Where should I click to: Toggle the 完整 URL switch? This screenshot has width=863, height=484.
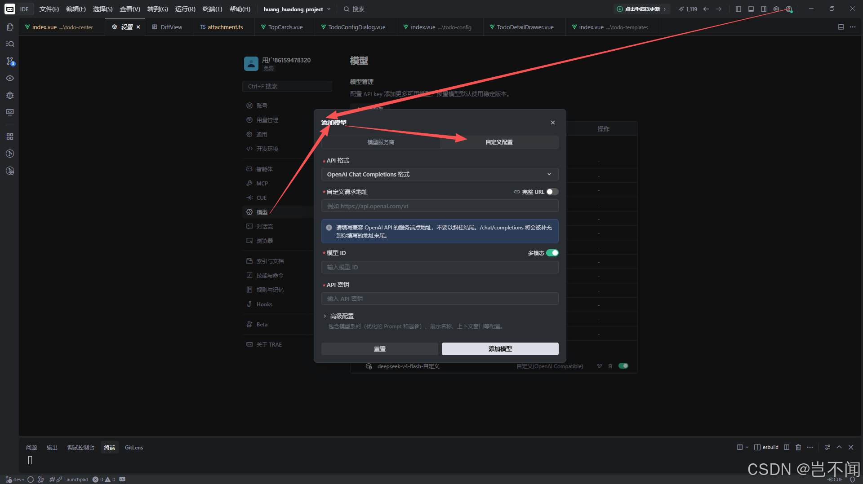pos(552,192)
